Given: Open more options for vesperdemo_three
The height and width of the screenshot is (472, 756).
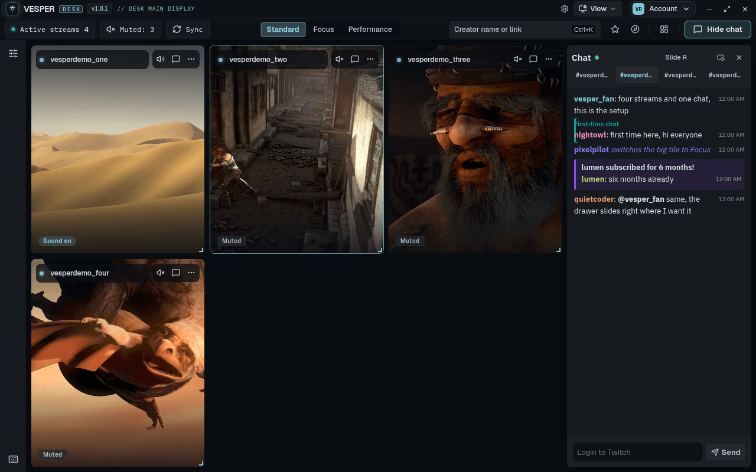Looking at the screenshot, I should pos(549,59).
